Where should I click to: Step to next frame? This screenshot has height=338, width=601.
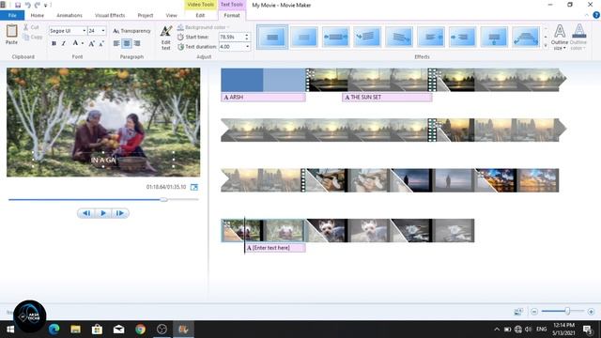point(120,213)
